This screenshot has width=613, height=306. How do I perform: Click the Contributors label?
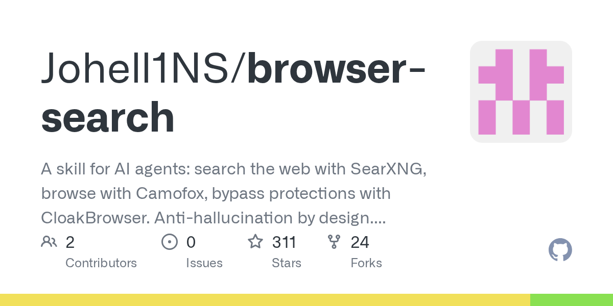(x=101, y=263)
